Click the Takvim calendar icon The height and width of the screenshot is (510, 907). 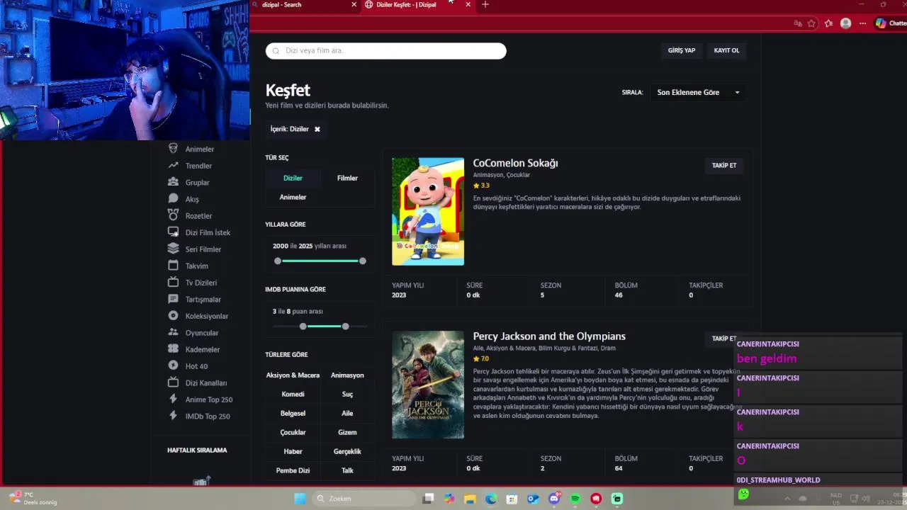pyautogui.click(x=173, y=266)
